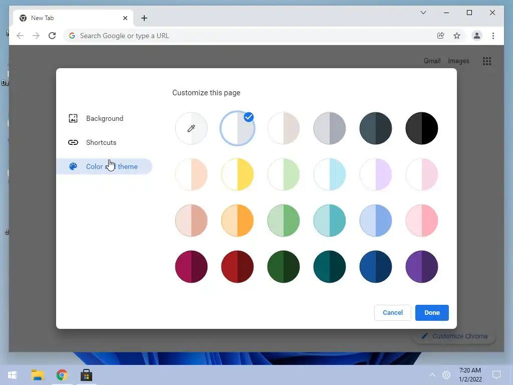513x385 pixels.
Task: Open Microsoft Store from taskbar
Action: [86, 375]
